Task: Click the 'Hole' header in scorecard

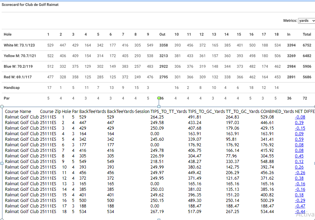Action: (8, 34)
